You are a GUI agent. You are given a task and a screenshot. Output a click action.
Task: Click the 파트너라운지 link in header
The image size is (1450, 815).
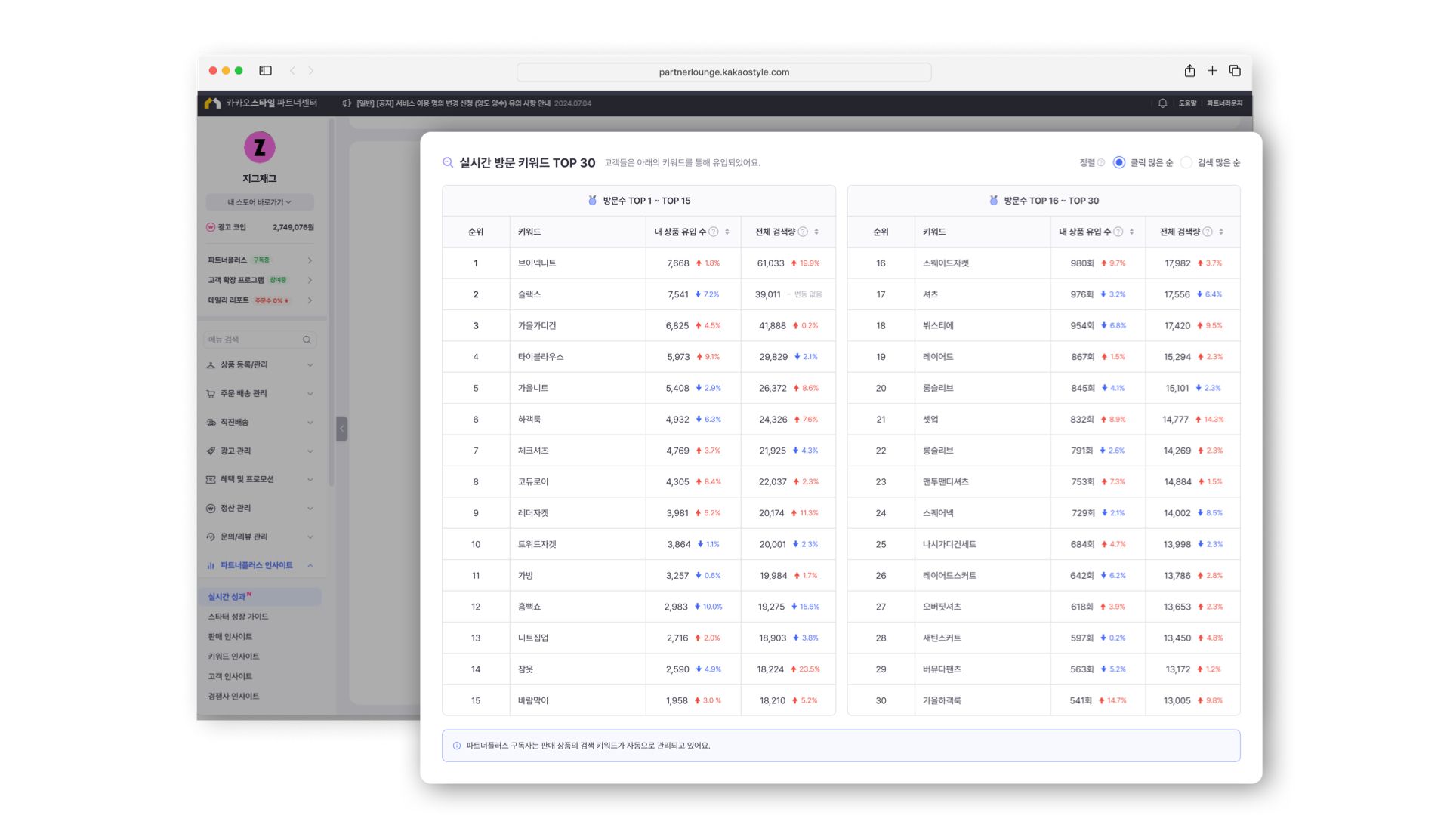(x=1224, y=103)
